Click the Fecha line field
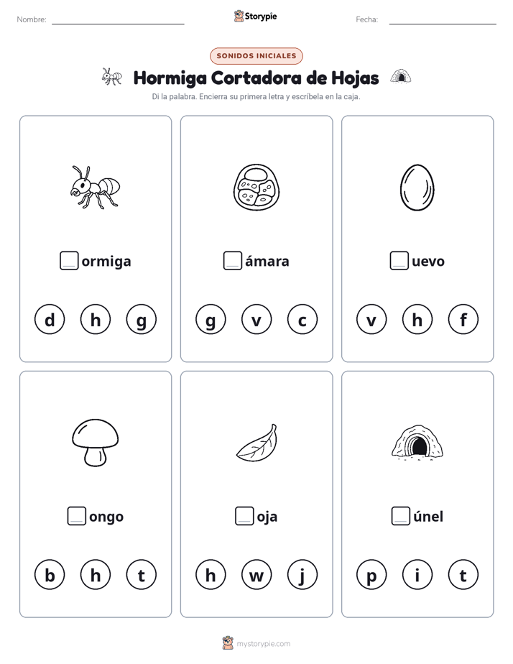Viewport: 513px width, 664px height. point(443,19)
